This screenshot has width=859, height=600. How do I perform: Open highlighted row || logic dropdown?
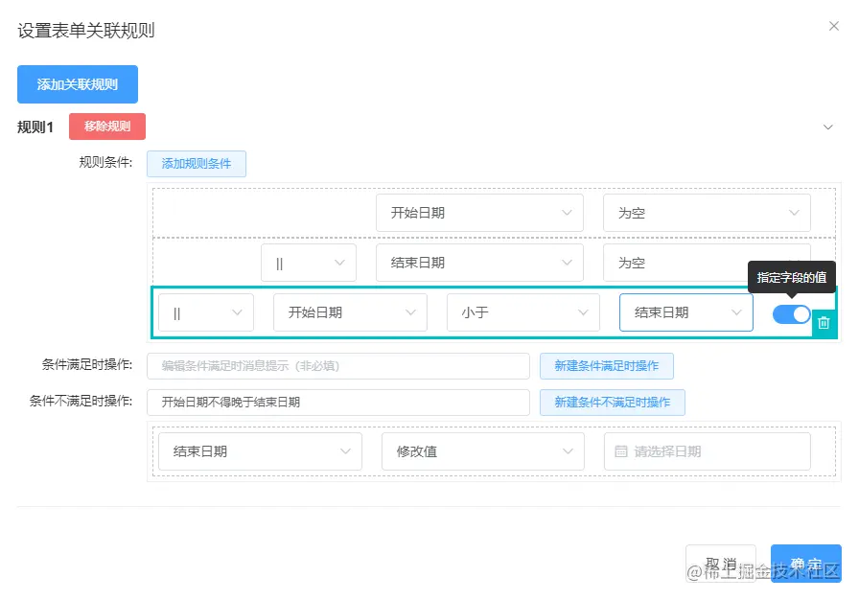click(206, 312)
